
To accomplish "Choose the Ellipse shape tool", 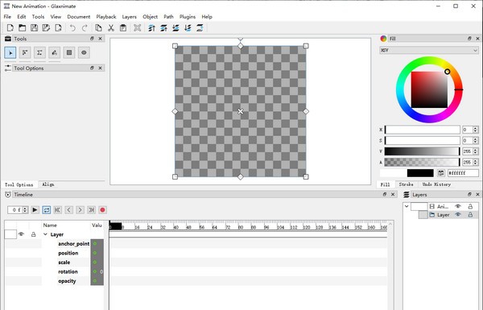I will [84, 52].
